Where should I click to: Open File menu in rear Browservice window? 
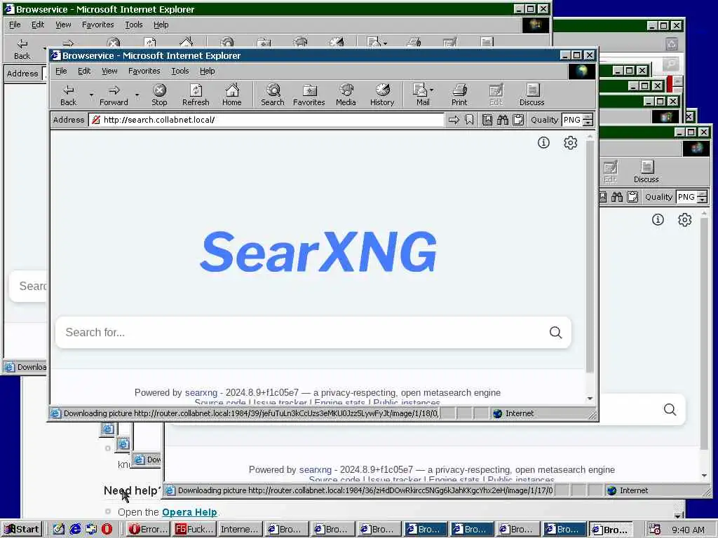pyautogui.click(x=15, y=25)
